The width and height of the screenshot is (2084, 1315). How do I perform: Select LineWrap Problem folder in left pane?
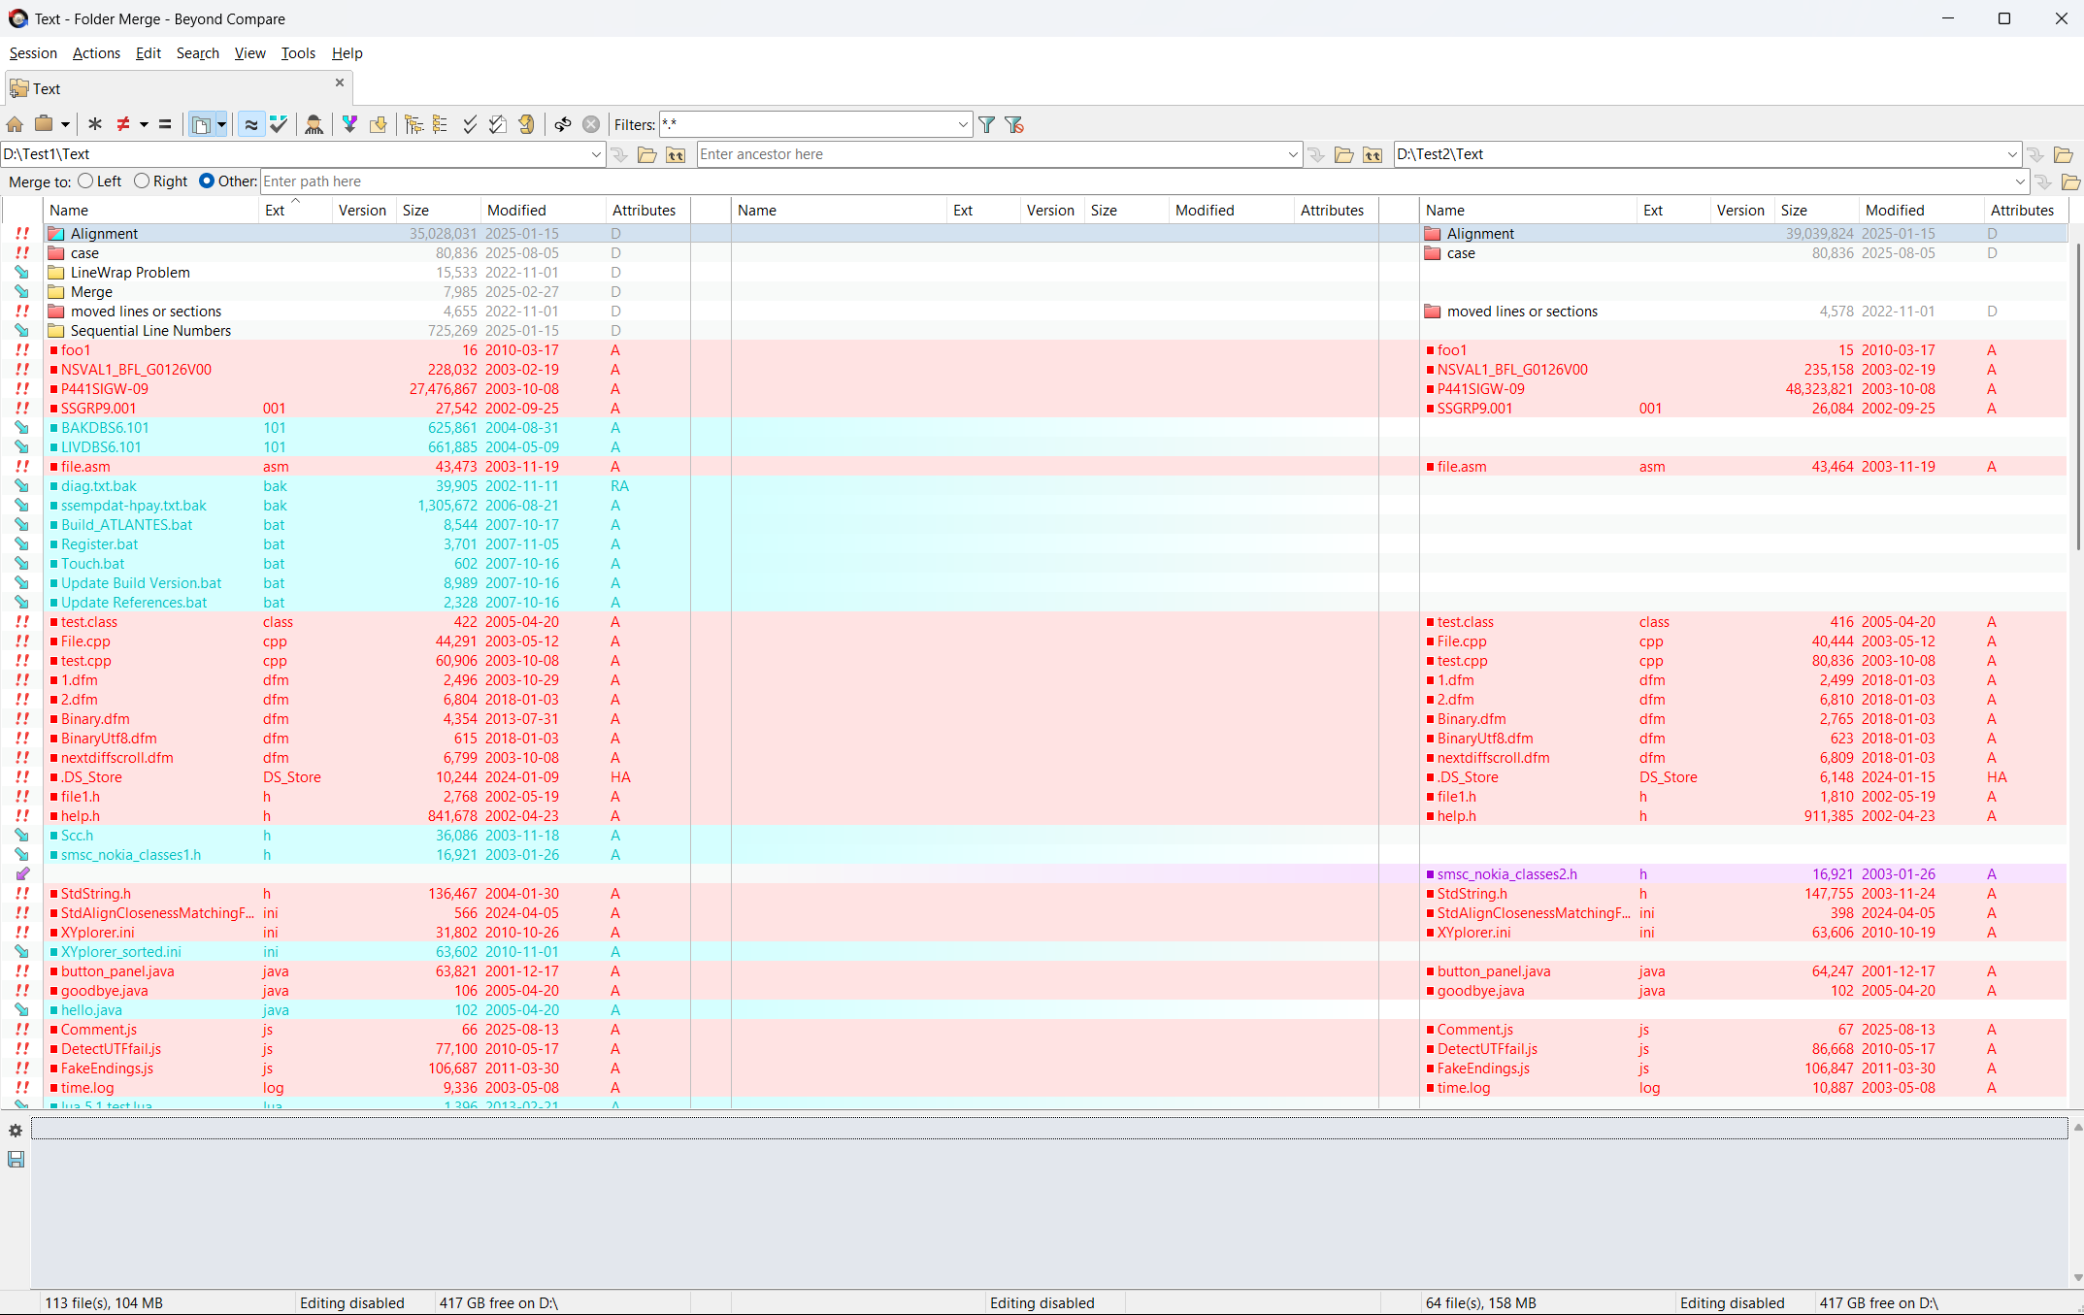click(x=130, y=273)
